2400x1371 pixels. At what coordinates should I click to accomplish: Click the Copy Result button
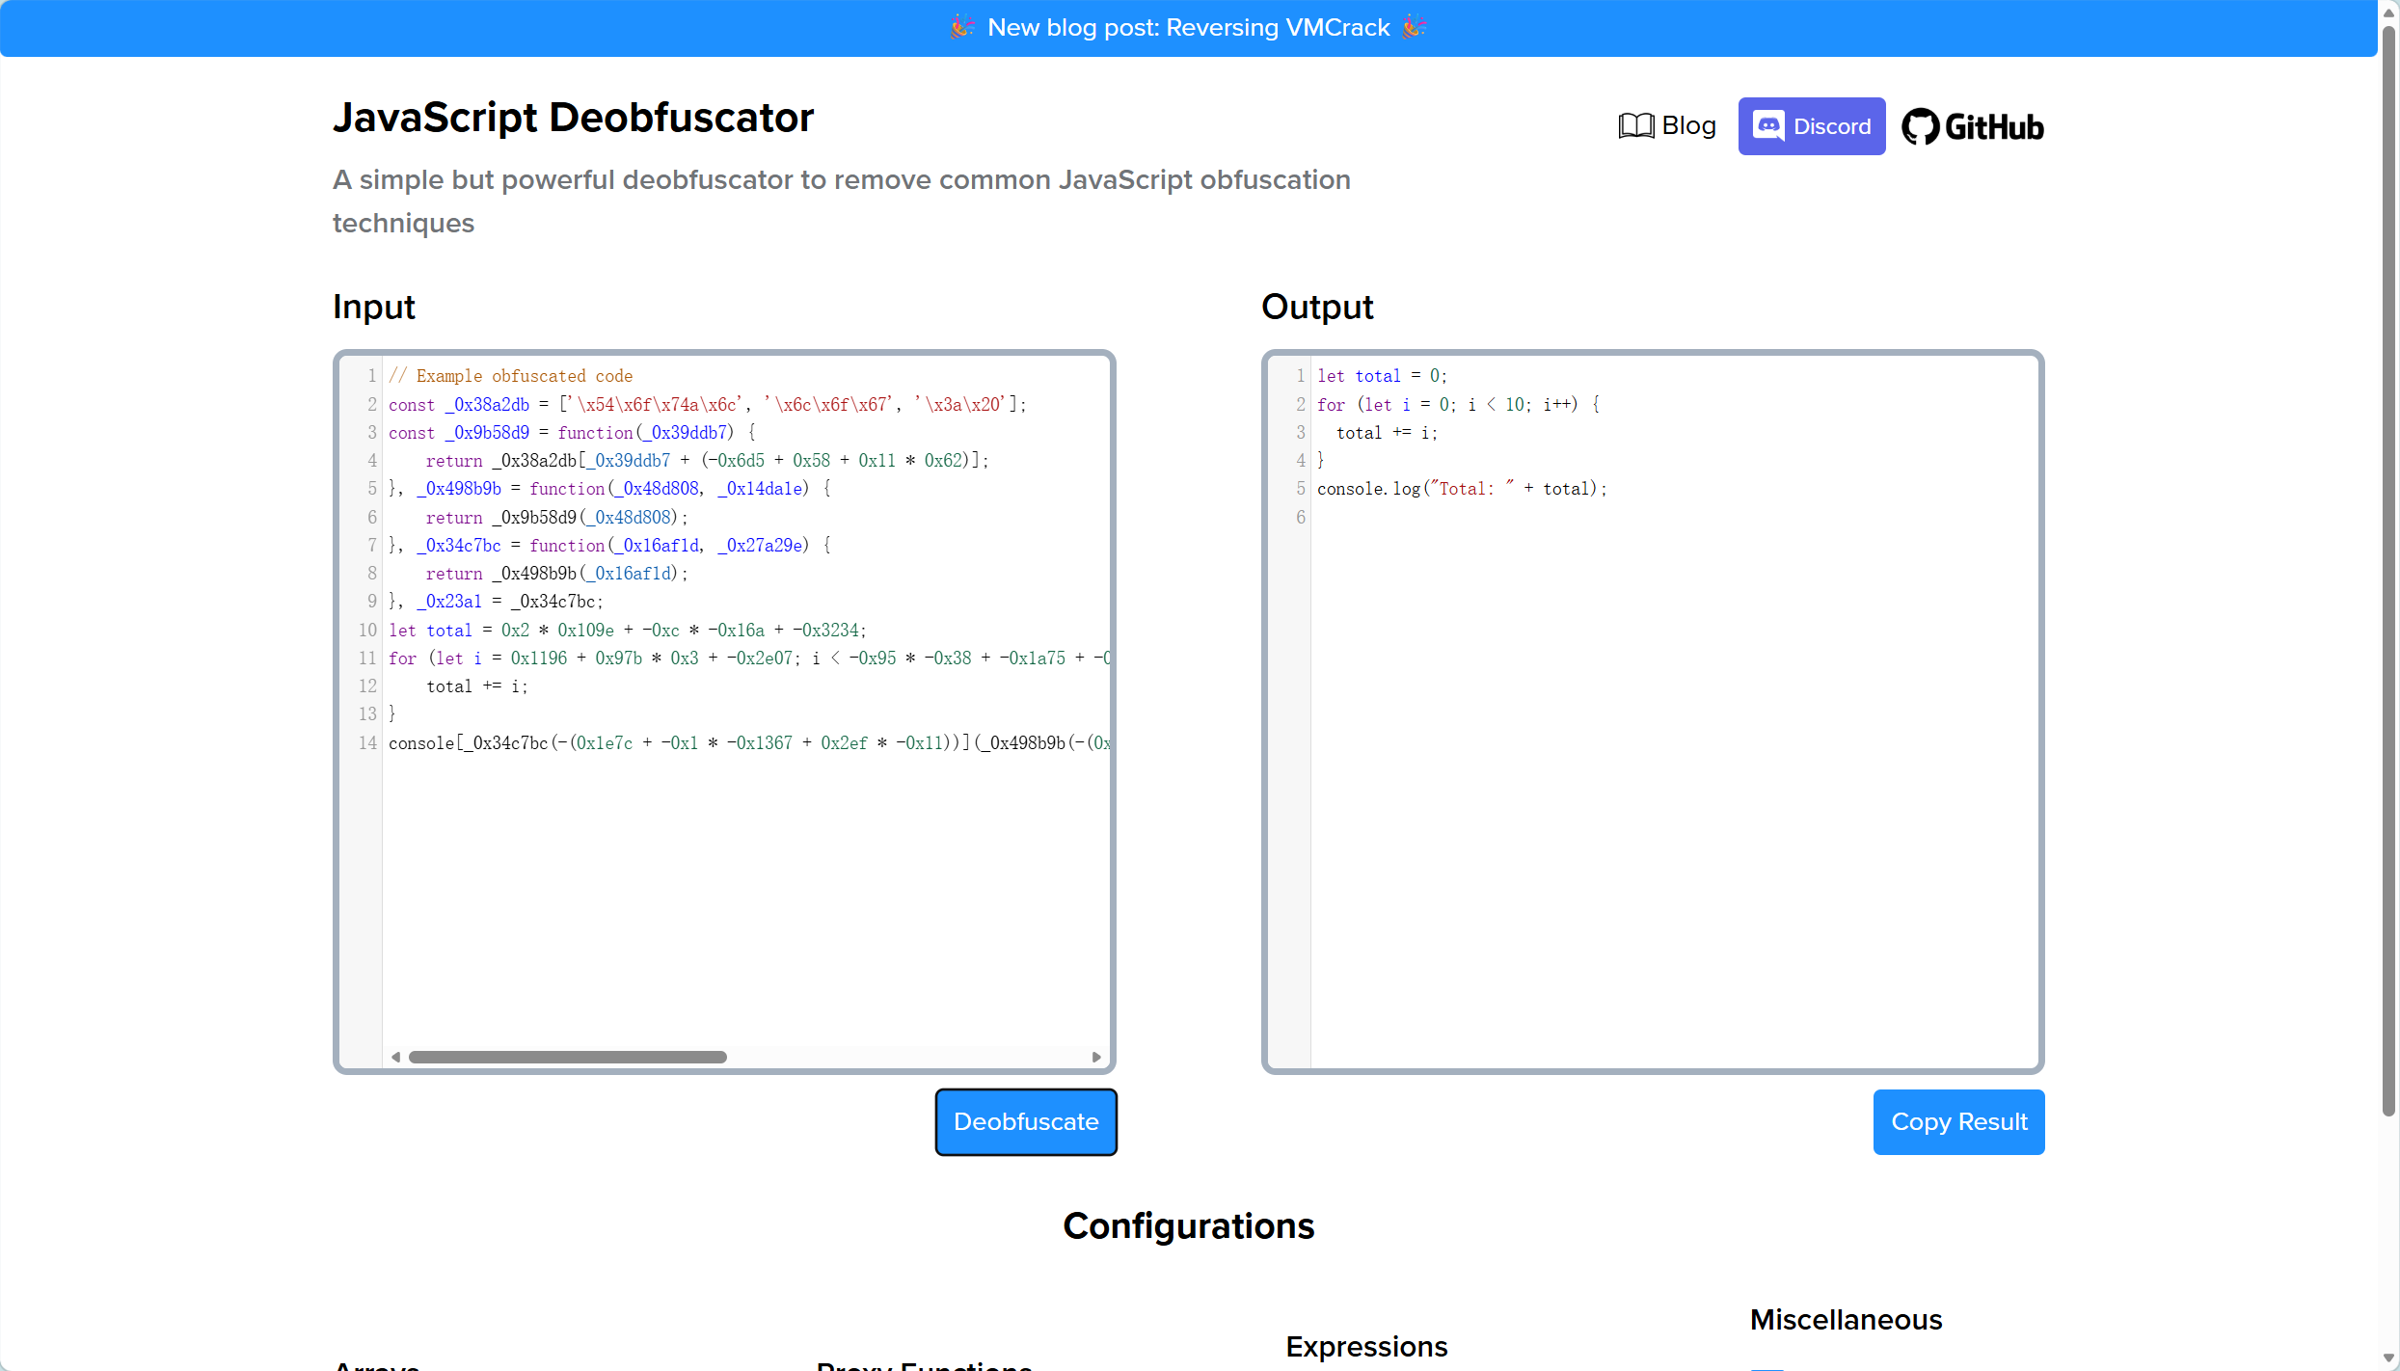(1958, 1121)
